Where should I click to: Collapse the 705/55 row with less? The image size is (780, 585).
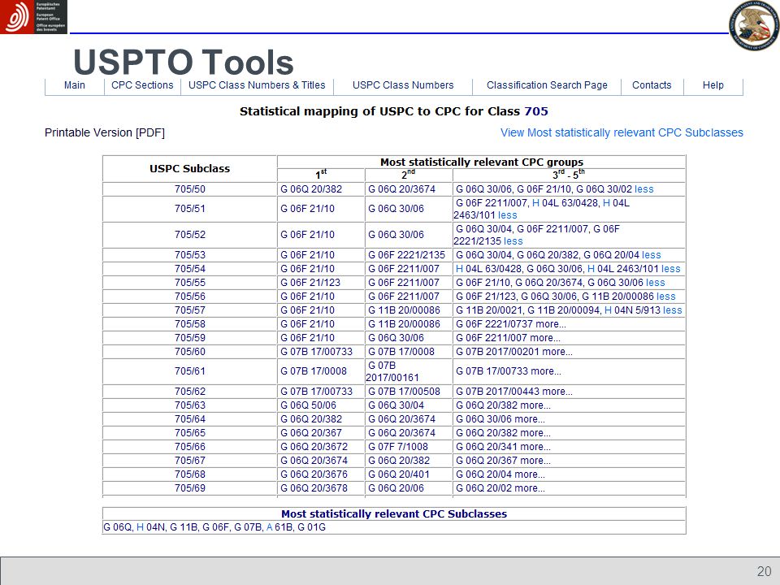coord(655,283)
